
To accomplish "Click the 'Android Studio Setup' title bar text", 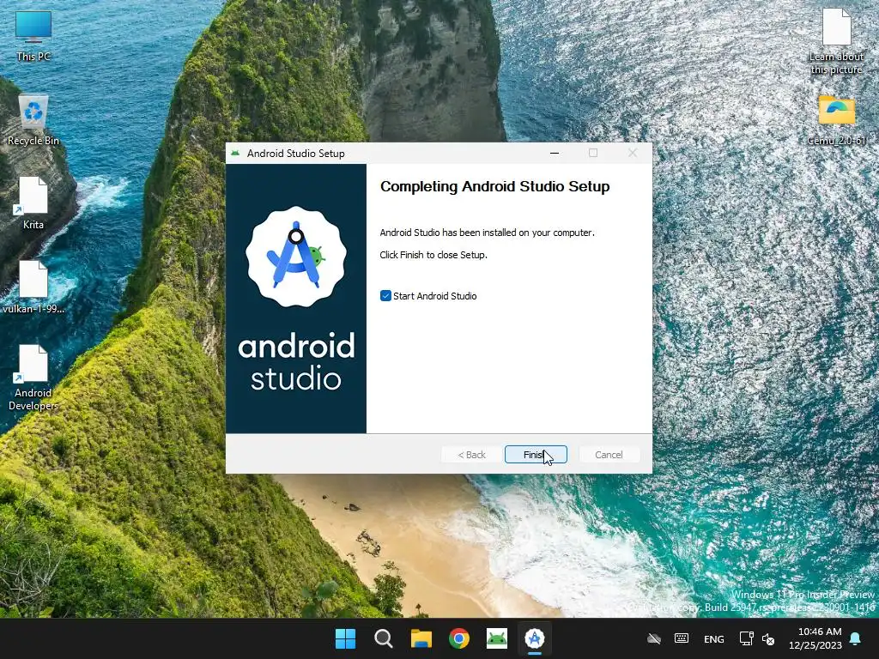I will (296, 154).
